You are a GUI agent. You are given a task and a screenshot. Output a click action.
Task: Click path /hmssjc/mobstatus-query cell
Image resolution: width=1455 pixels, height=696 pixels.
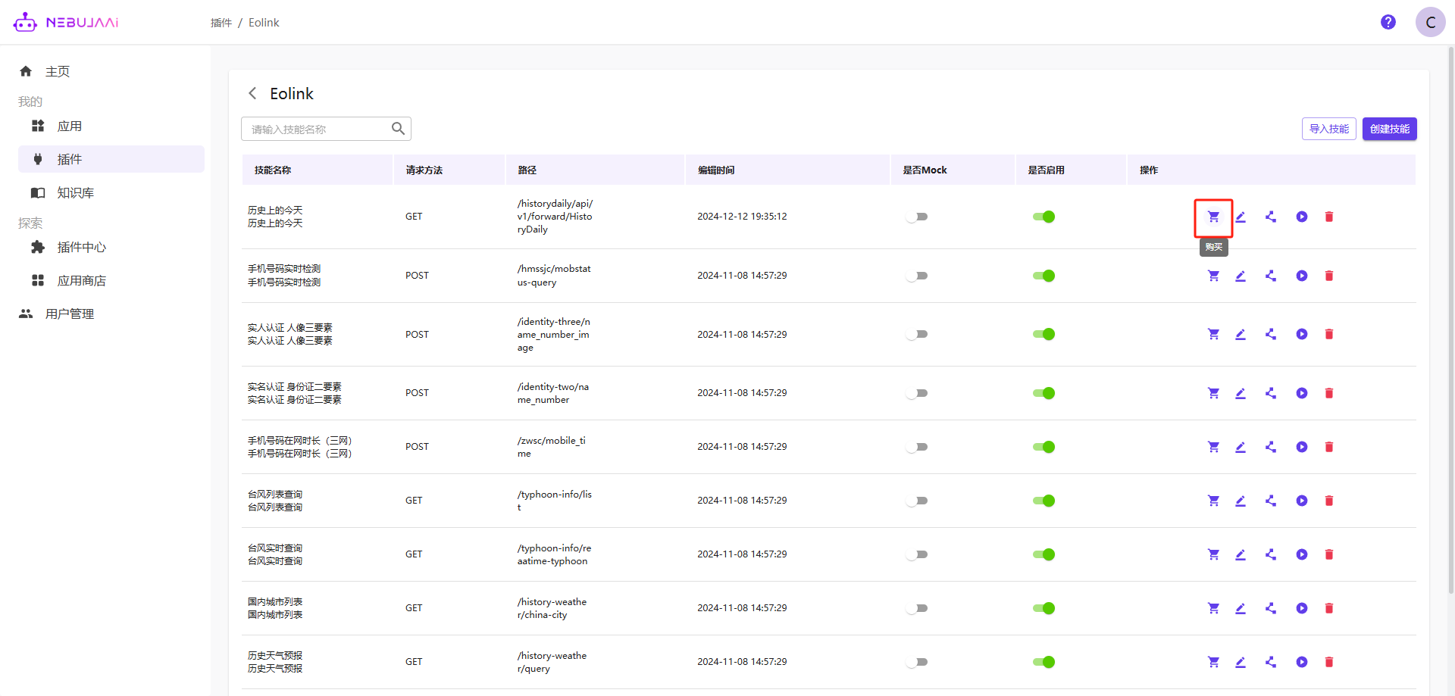554,276
